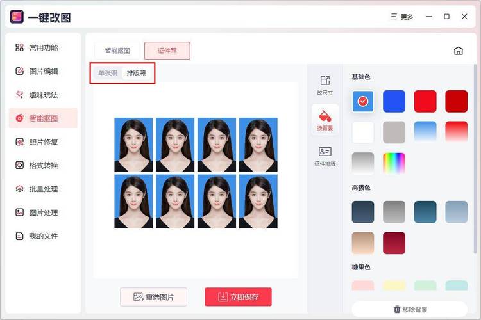This screenshot has height=320, width=481.
Task: Open 图片编辑 in the sidebar
Action: click(x=43, y=71)
